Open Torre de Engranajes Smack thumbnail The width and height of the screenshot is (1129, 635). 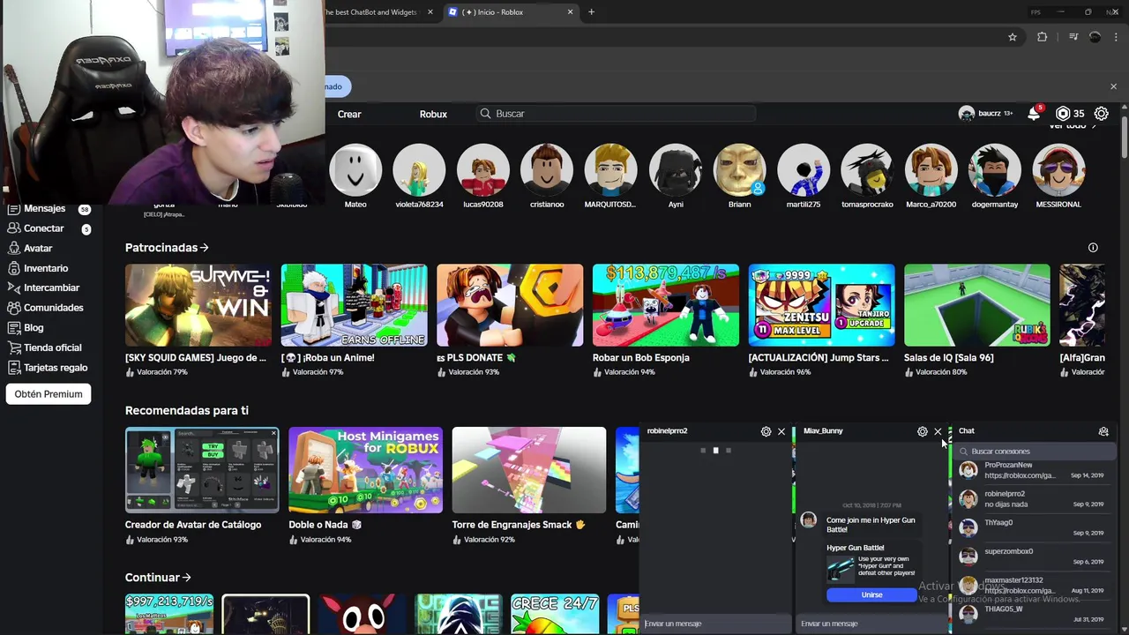529,470
